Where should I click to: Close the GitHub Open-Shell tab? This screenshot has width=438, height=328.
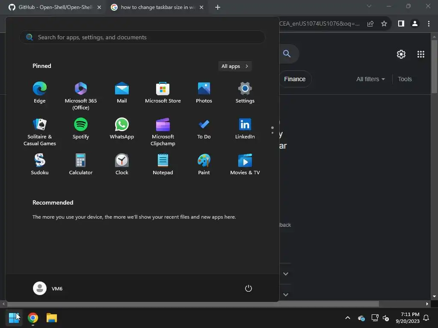pyautogui.click(x=99, y=7)
